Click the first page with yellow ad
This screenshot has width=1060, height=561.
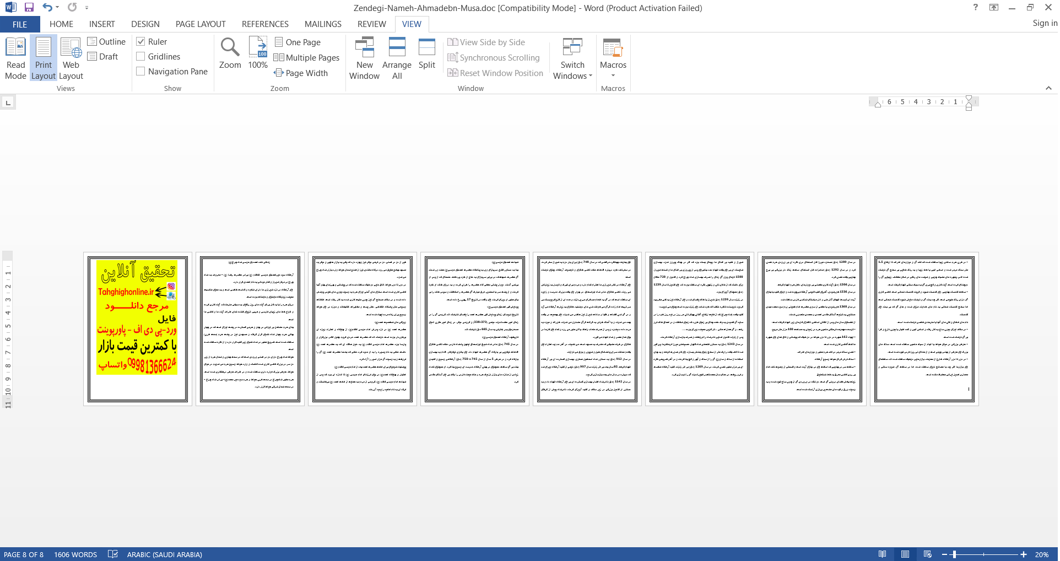click(138, 329)
